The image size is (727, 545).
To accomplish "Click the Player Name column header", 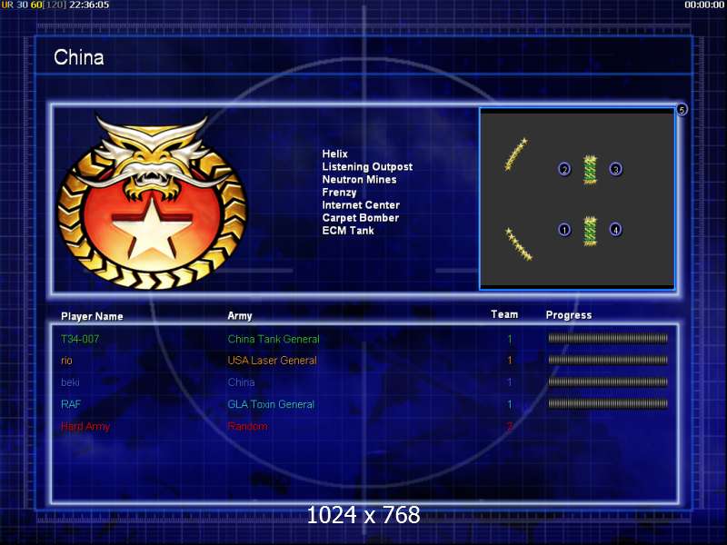I will tap(92, 316).
